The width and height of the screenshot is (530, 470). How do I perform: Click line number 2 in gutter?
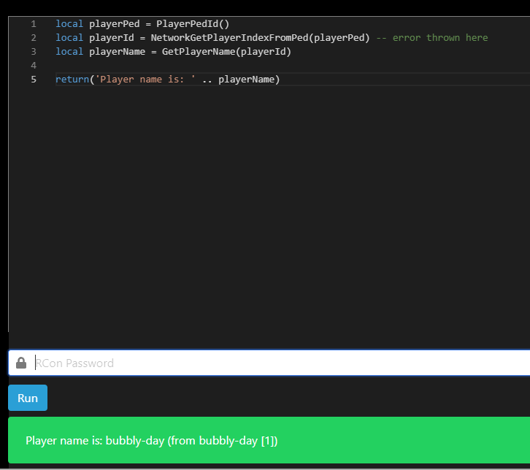pyautogui.click(x=34, y=38)
